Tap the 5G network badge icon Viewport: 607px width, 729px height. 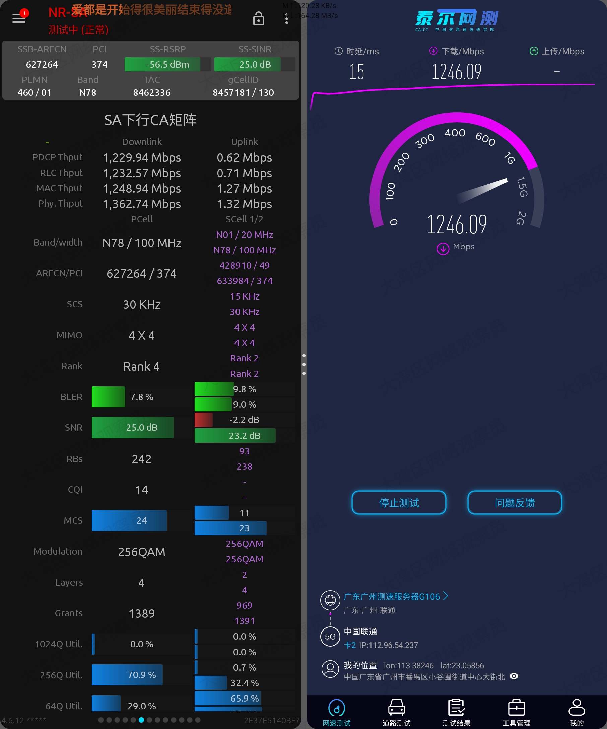[x=330, y=636]
